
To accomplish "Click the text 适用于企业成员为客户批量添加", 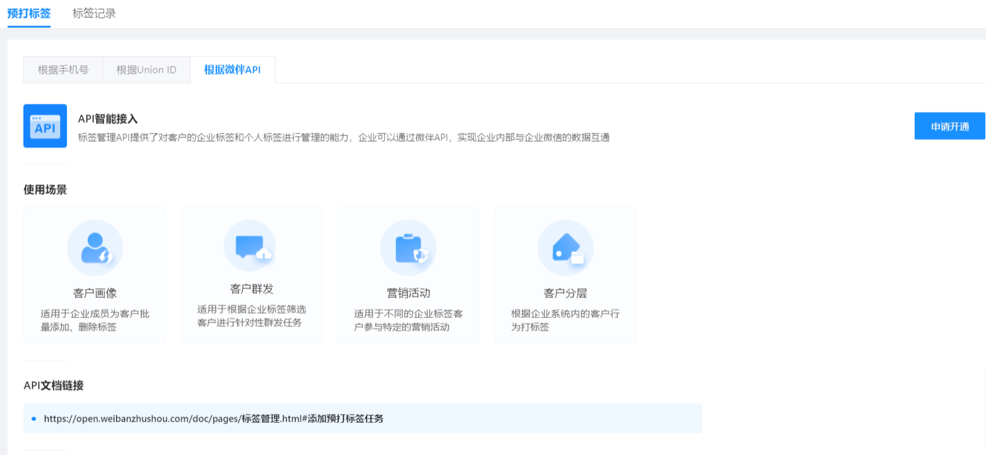I will [x=95, y=321].
